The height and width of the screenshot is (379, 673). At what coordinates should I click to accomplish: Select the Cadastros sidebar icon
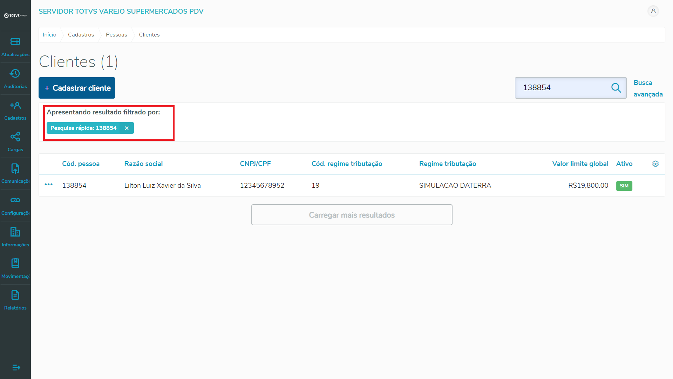(x=15, y=110)
